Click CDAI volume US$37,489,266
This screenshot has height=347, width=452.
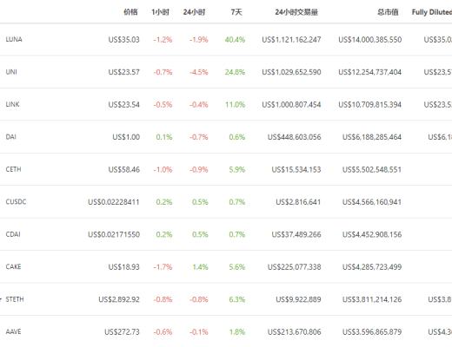click(296, 234)
